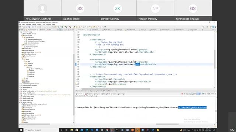Switch to the Effective POM tab

107,91
